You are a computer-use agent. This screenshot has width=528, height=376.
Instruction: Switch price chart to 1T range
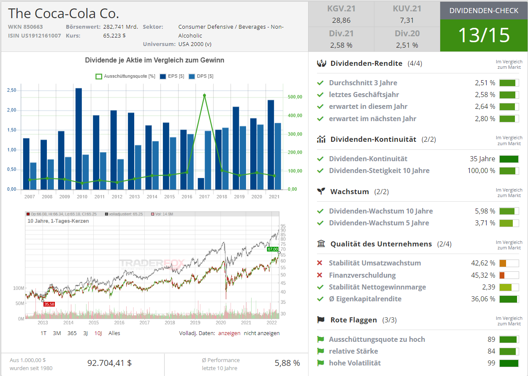pos(43,333)
